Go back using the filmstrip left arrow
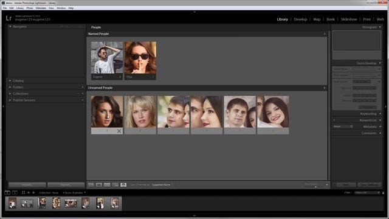The image size is (389, 219). click(29, 193)
